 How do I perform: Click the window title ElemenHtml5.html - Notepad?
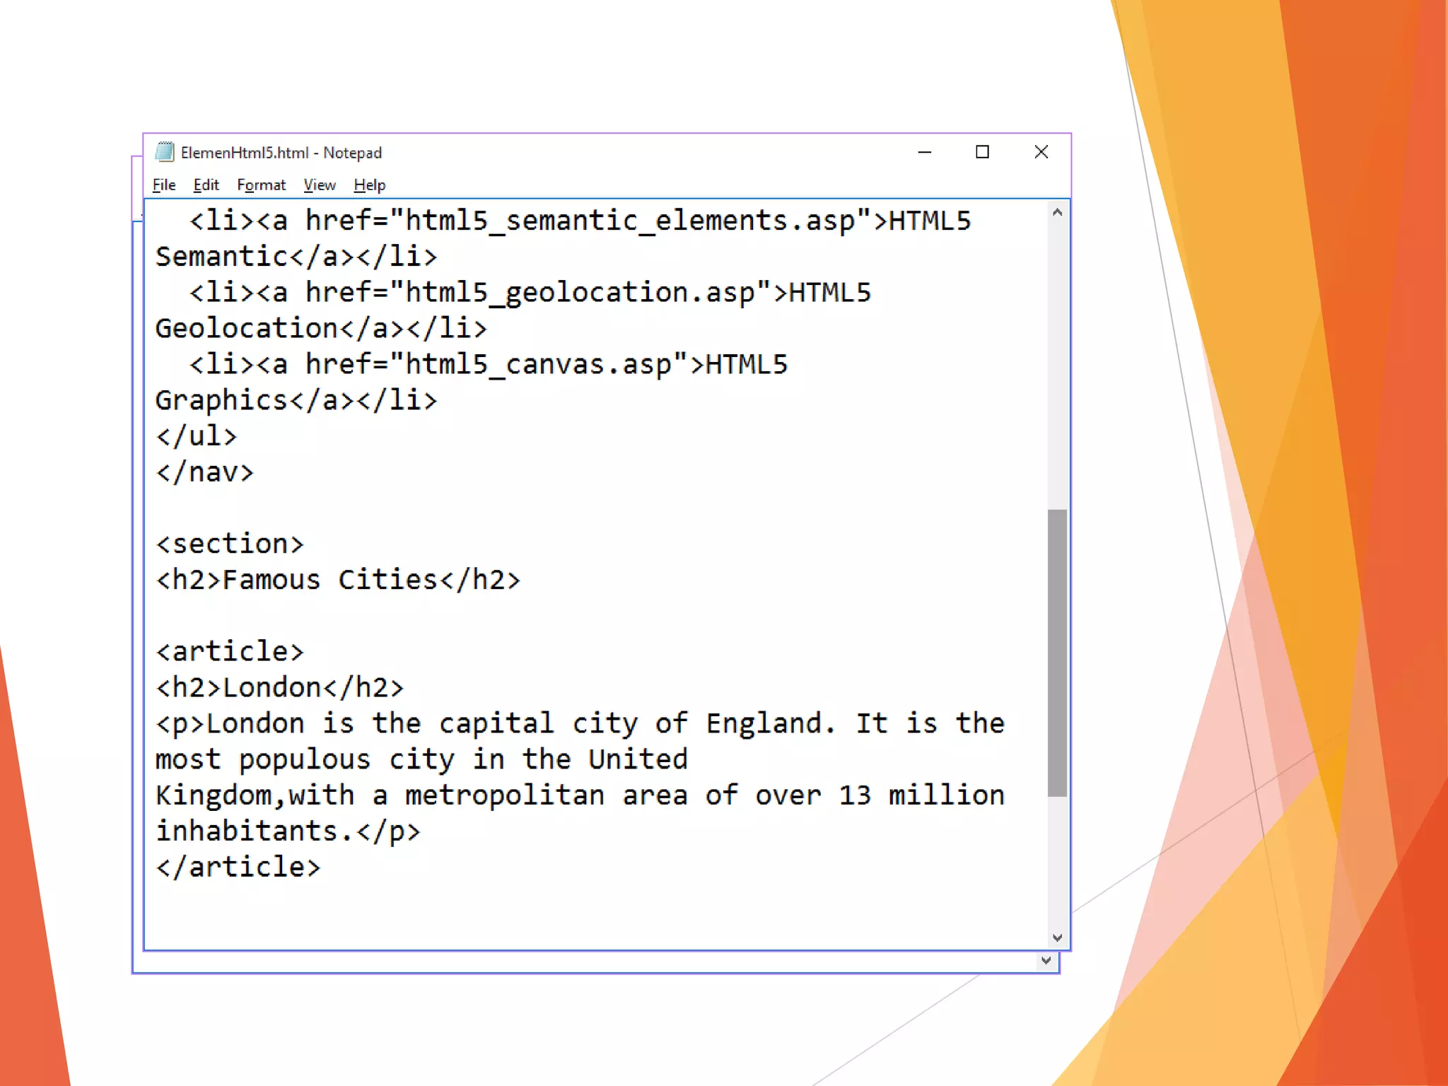(281, 153)
